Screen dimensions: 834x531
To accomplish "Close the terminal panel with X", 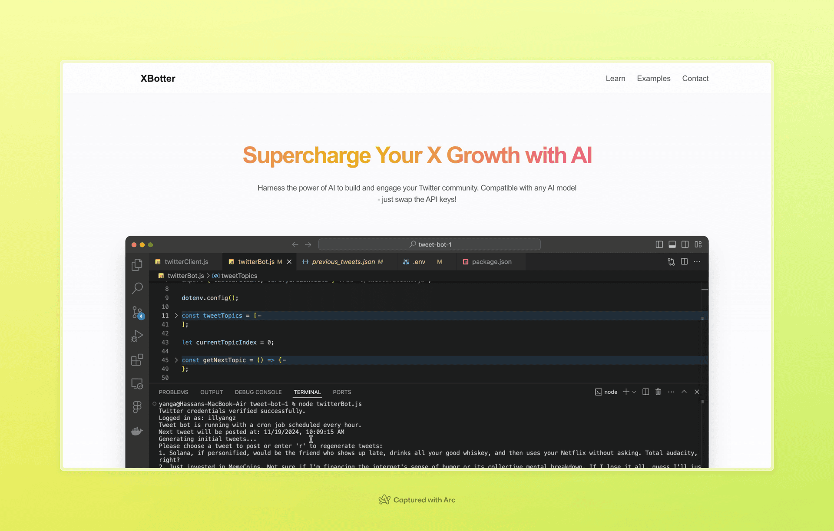I will [697, 392].
